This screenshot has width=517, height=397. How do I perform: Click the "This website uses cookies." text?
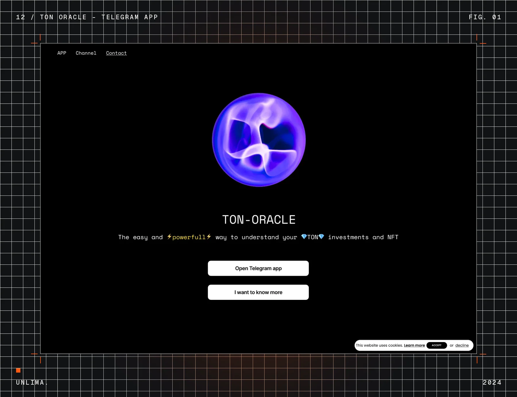pyautogui.click(x=379, y=345)
